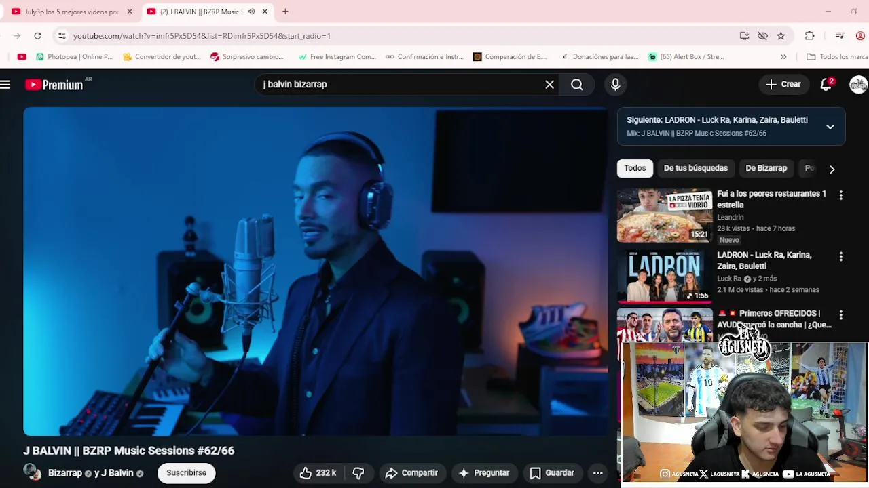Click the youtube.com address bar URL
Screen dimensions: 869x488
click(202, 36)
